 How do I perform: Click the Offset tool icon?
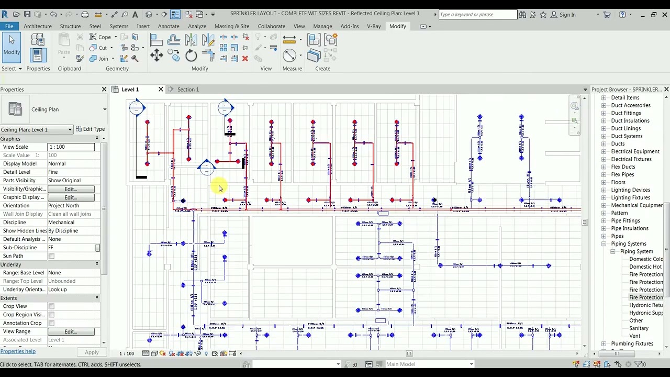[x=174, y=40]
